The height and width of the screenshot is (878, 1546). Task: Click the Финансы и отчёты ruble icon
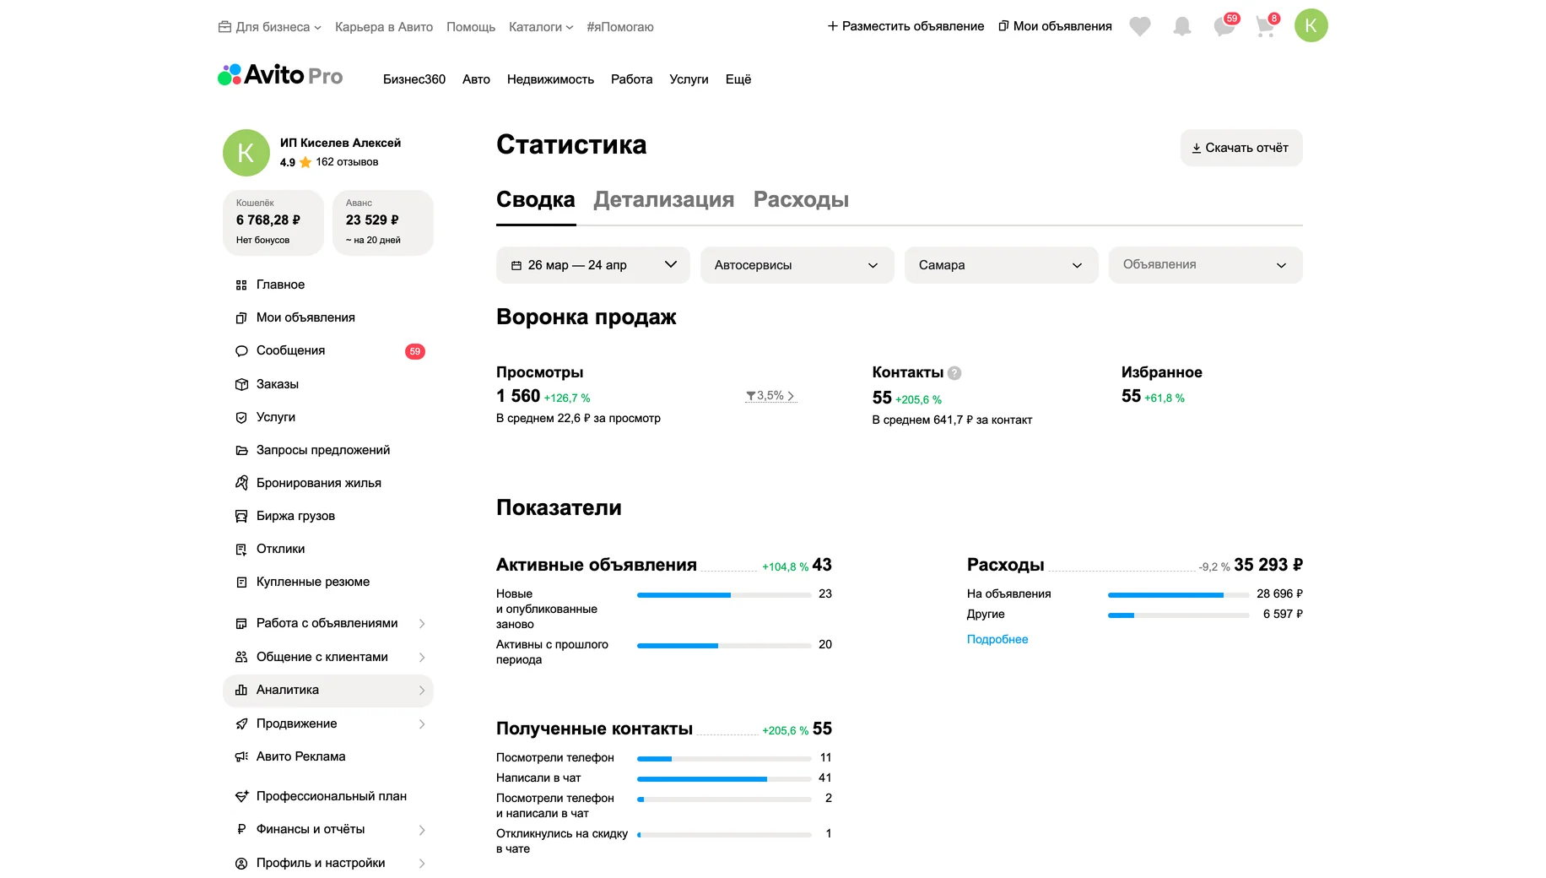[x=241, y=829]
